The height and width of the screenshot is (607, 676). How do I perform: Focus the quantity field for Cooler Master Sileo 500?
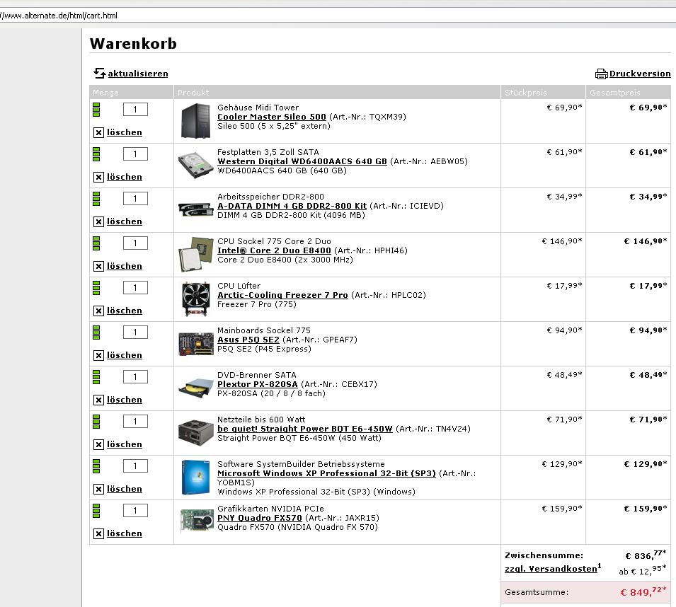(x=135, y=110)
